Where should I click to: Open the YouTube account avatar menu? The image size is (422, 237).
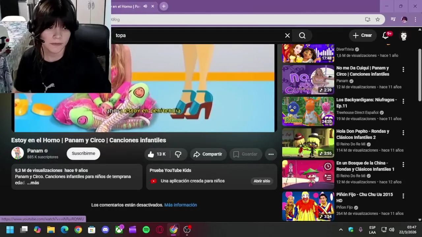click(404, 36)
